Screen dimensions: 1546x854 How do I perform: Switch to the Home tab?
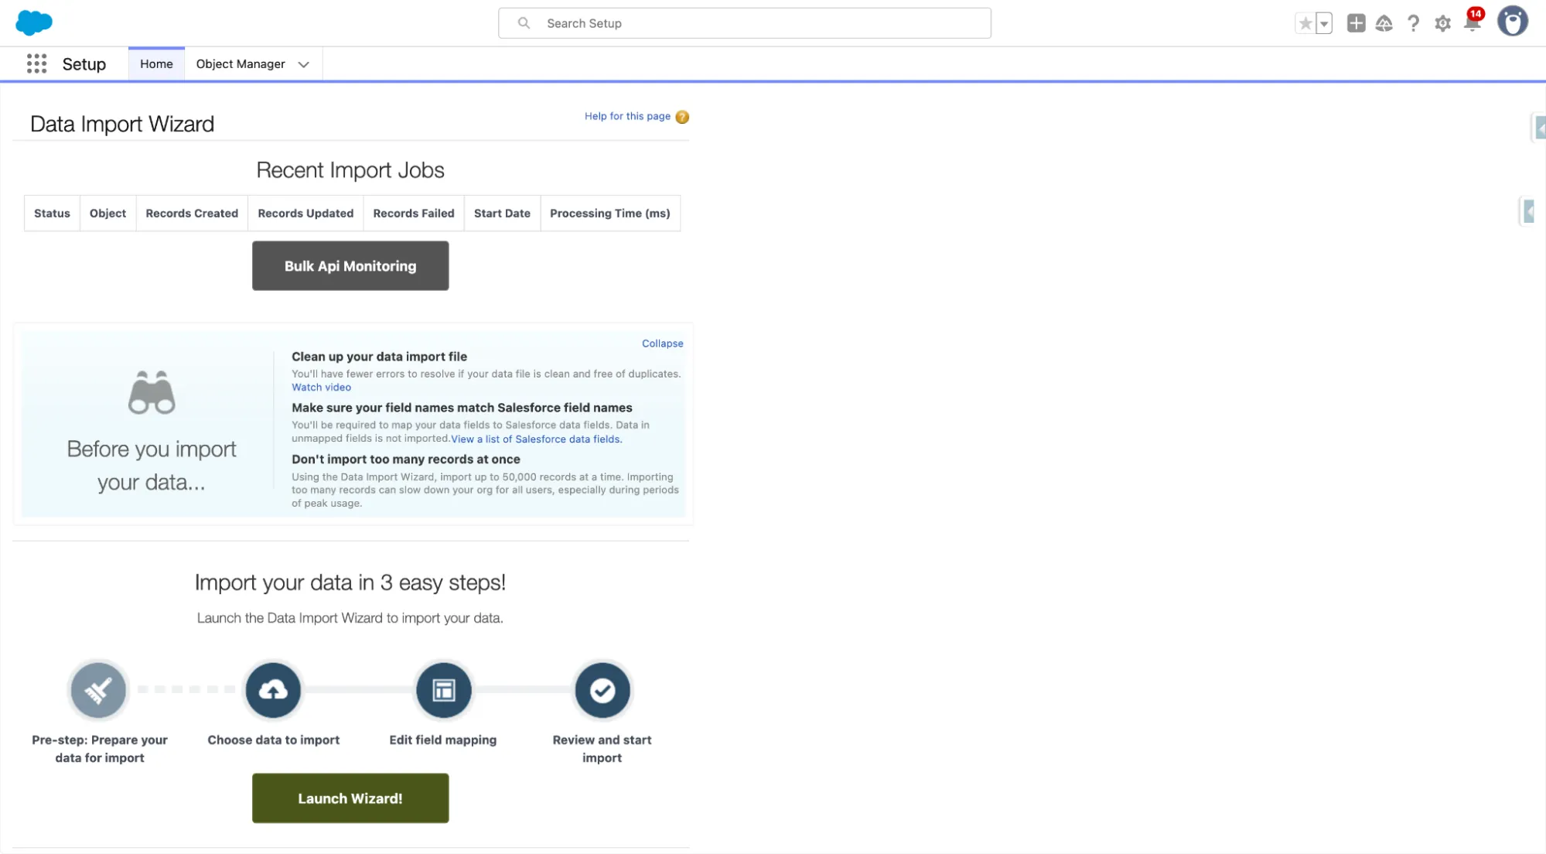point(156,64)
